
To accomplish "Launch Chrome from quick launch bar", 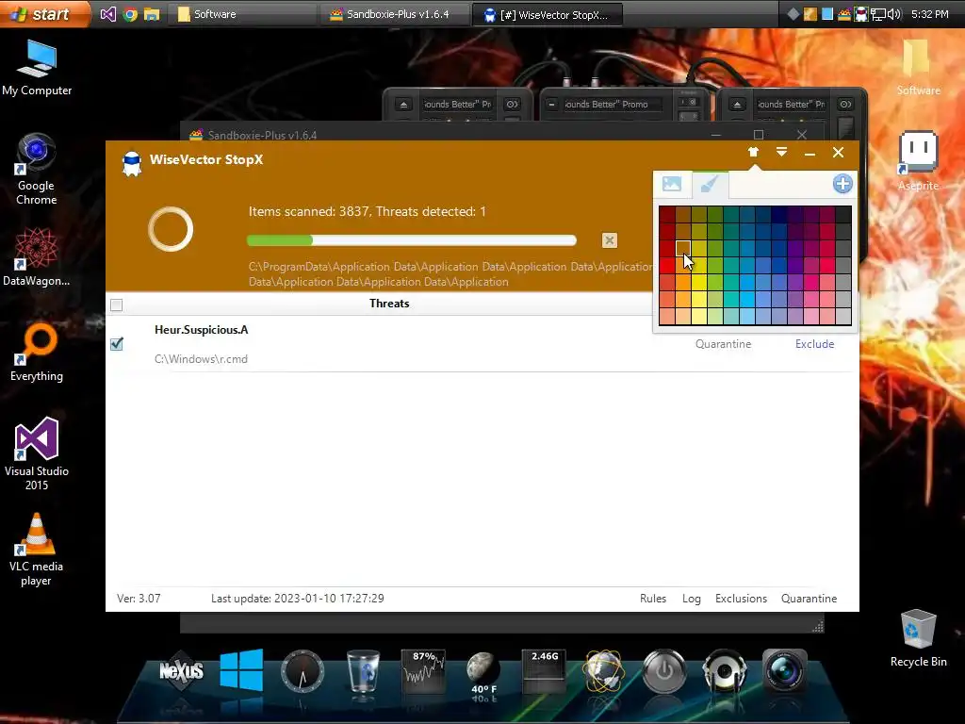I will tap(130, 14).
